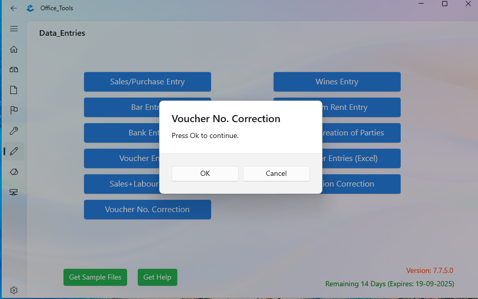Open the wrench tools icon in sidebar
Viewport: 478px width, 299px height.
coord(14,131)
